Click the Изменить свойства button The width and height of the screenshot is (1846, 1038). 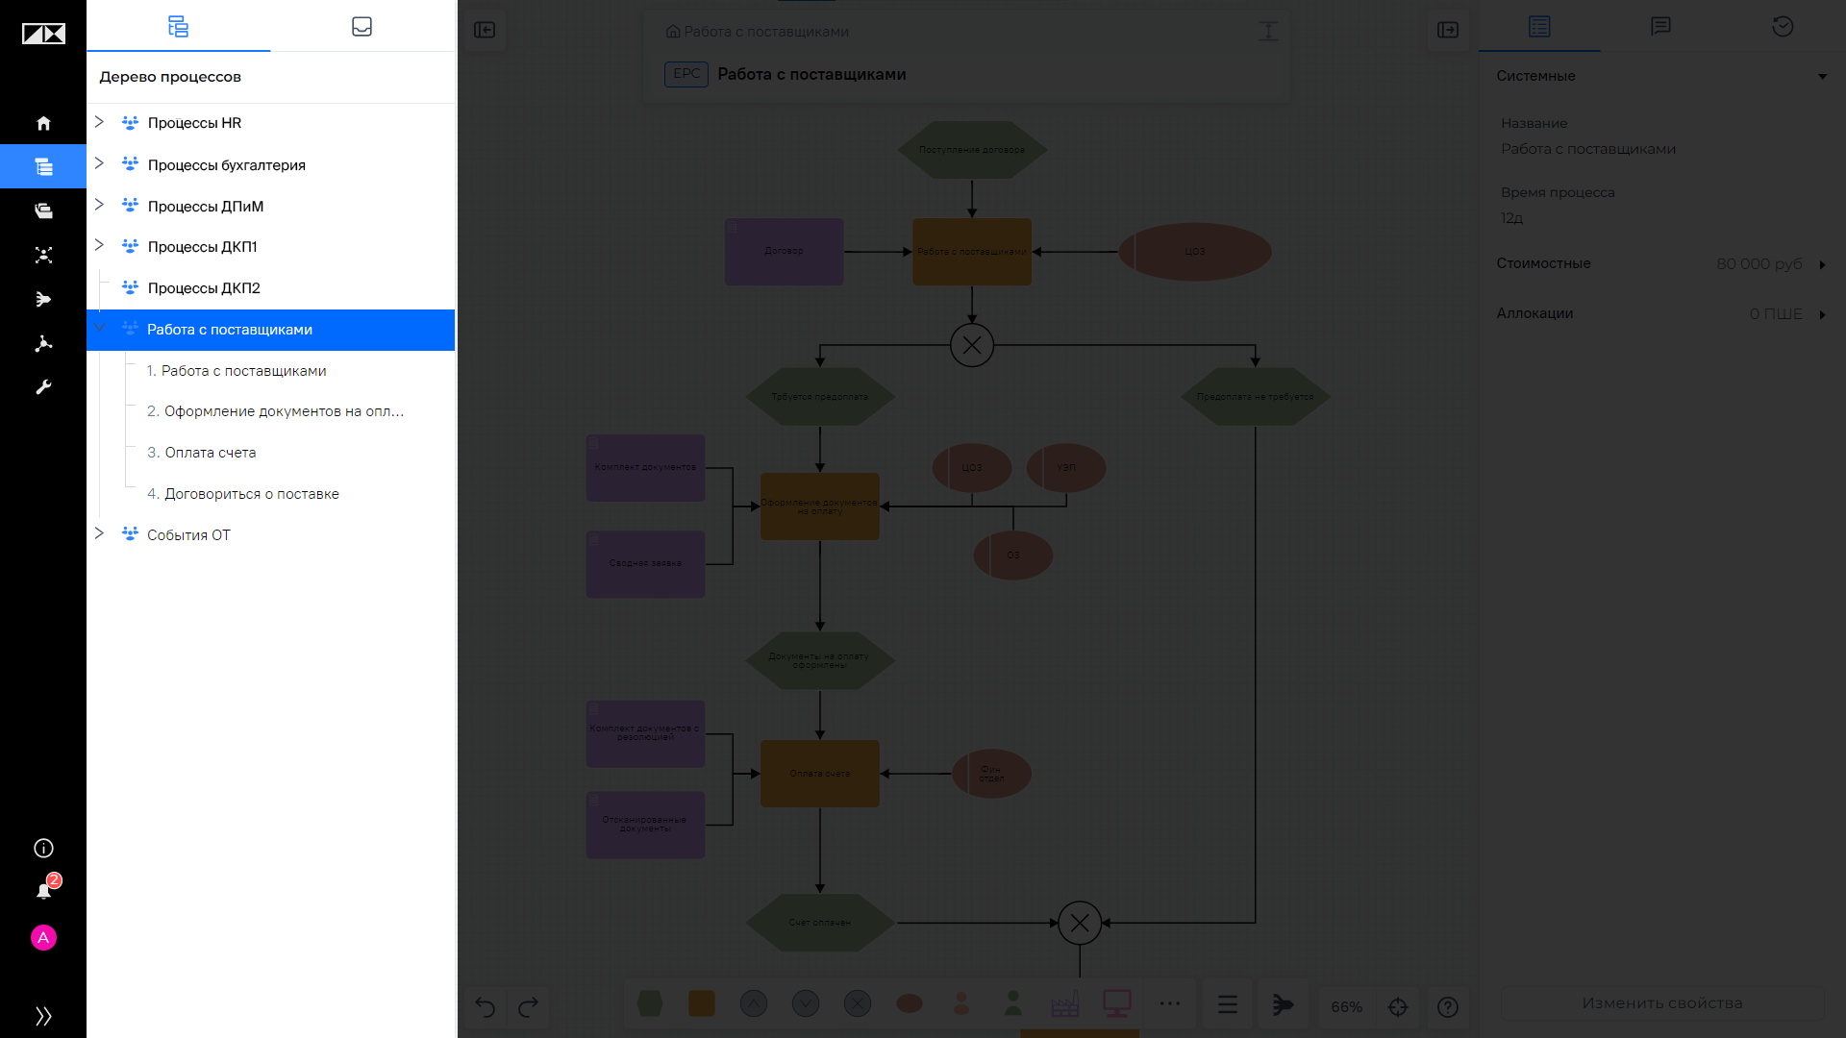click(1662, 1003)
